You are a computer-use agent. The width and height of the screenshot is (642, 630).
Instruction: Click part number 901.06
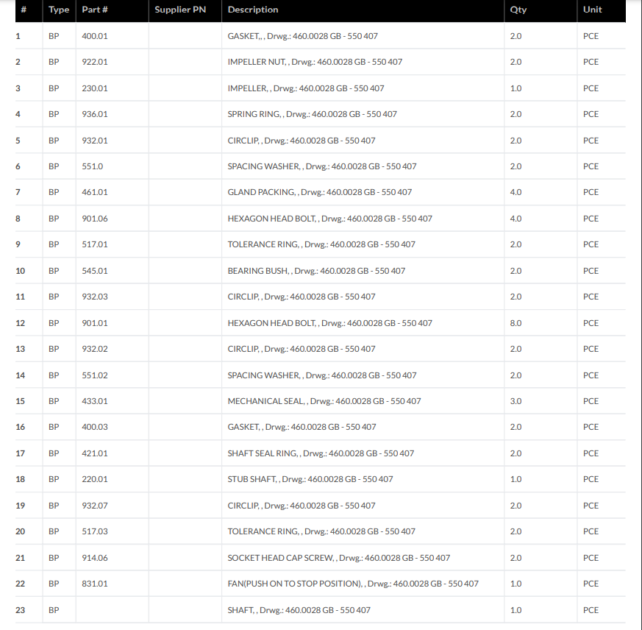pos(95,219)
